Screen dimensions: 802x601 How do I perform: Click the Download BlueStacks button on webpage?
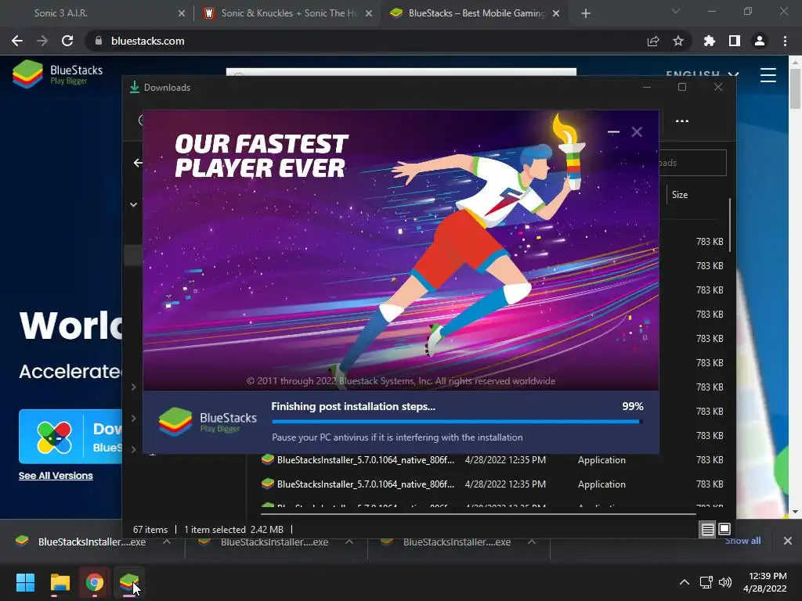pyautogui.click(x=70, y=437)
